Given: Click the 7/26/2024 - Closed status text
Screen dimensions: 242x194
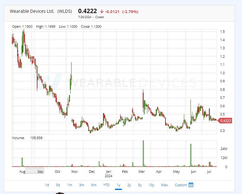Looking at the screenshot, I should coord(91,17).
